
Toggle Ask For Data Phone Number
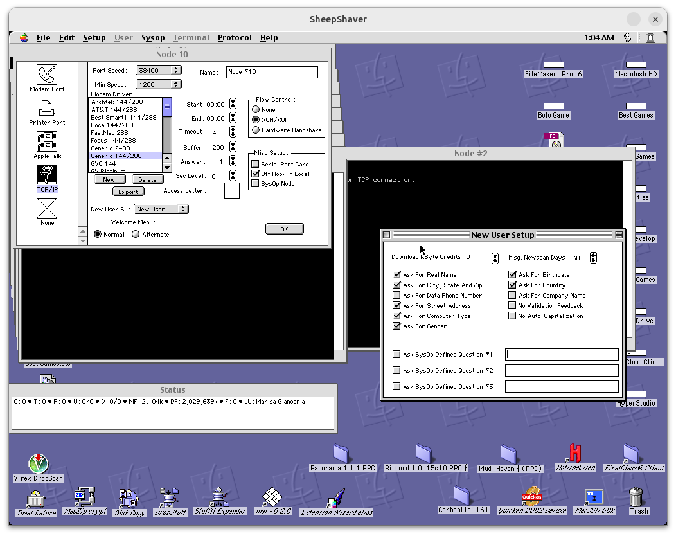click(x=396, y=296)
